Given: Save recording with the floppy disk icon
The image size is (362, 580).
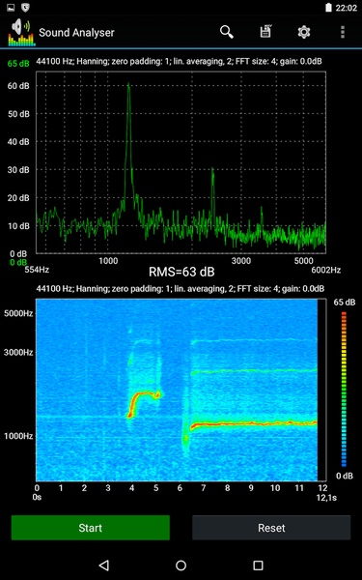Looking at the screenshot, I should point(265,32).
